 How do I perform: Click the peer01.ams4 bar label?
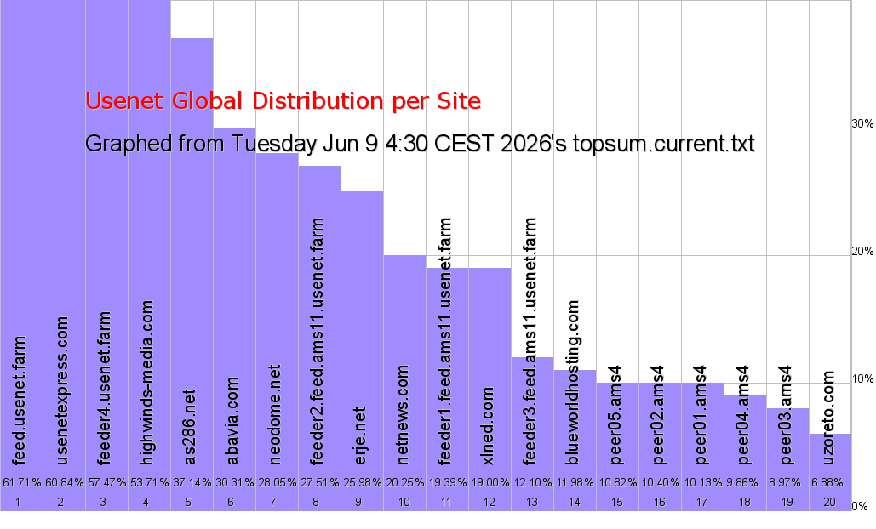700,415
